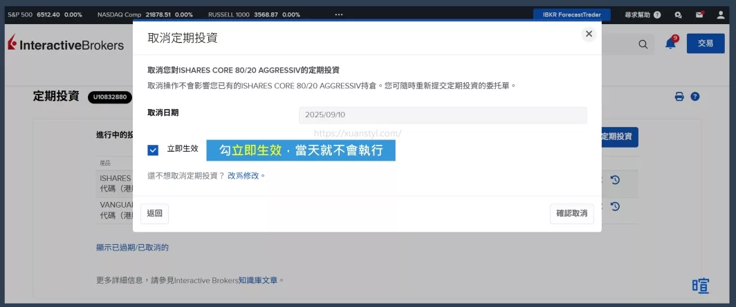Expand the ticker bar ellipsis menu
The width and height of the screenshot is (736, 307).
click(x=339, y=15)
